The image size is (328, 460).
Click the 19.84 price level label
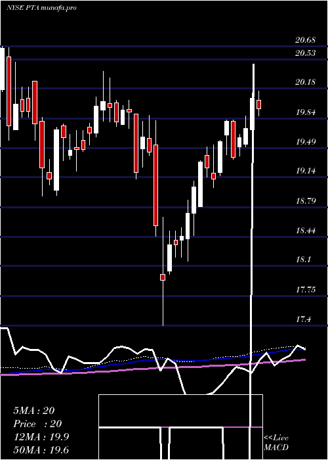tap(306, 112)
